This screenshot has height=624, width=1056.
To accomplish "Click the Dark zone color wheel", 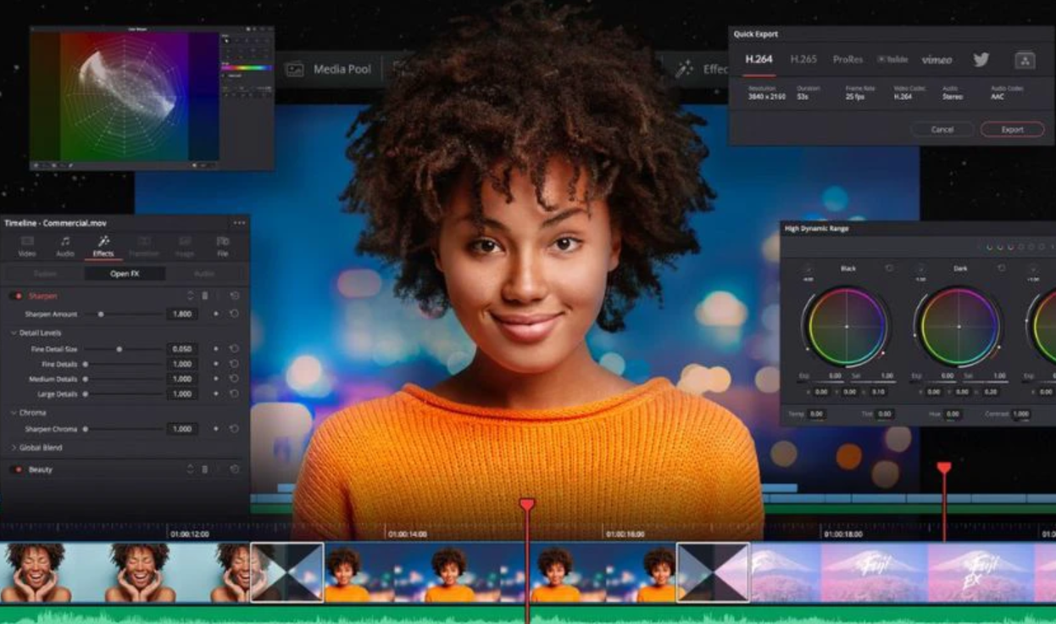I will [958, 327].
